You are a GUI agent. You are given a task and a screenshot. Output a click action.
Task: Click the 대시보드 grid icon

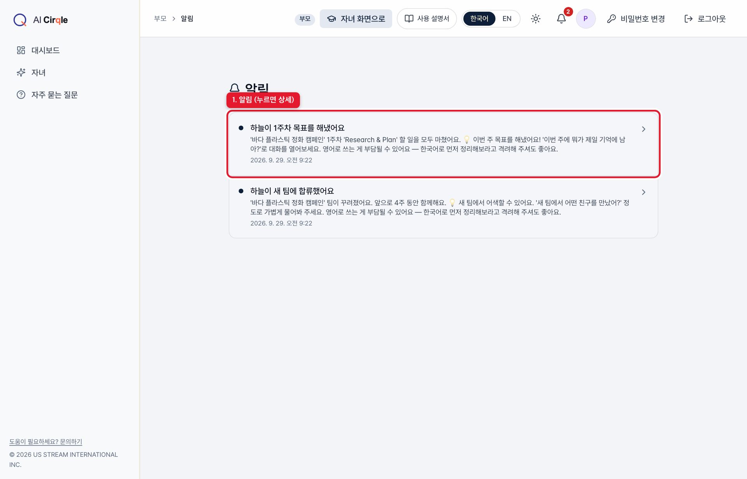(x=21, y=50)
